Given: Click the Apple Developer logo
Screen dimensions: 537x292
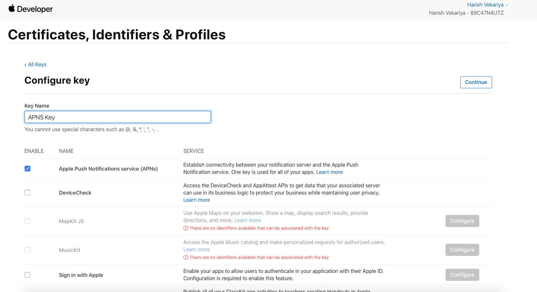Looking at the screenshot, I should pos(31,9).
